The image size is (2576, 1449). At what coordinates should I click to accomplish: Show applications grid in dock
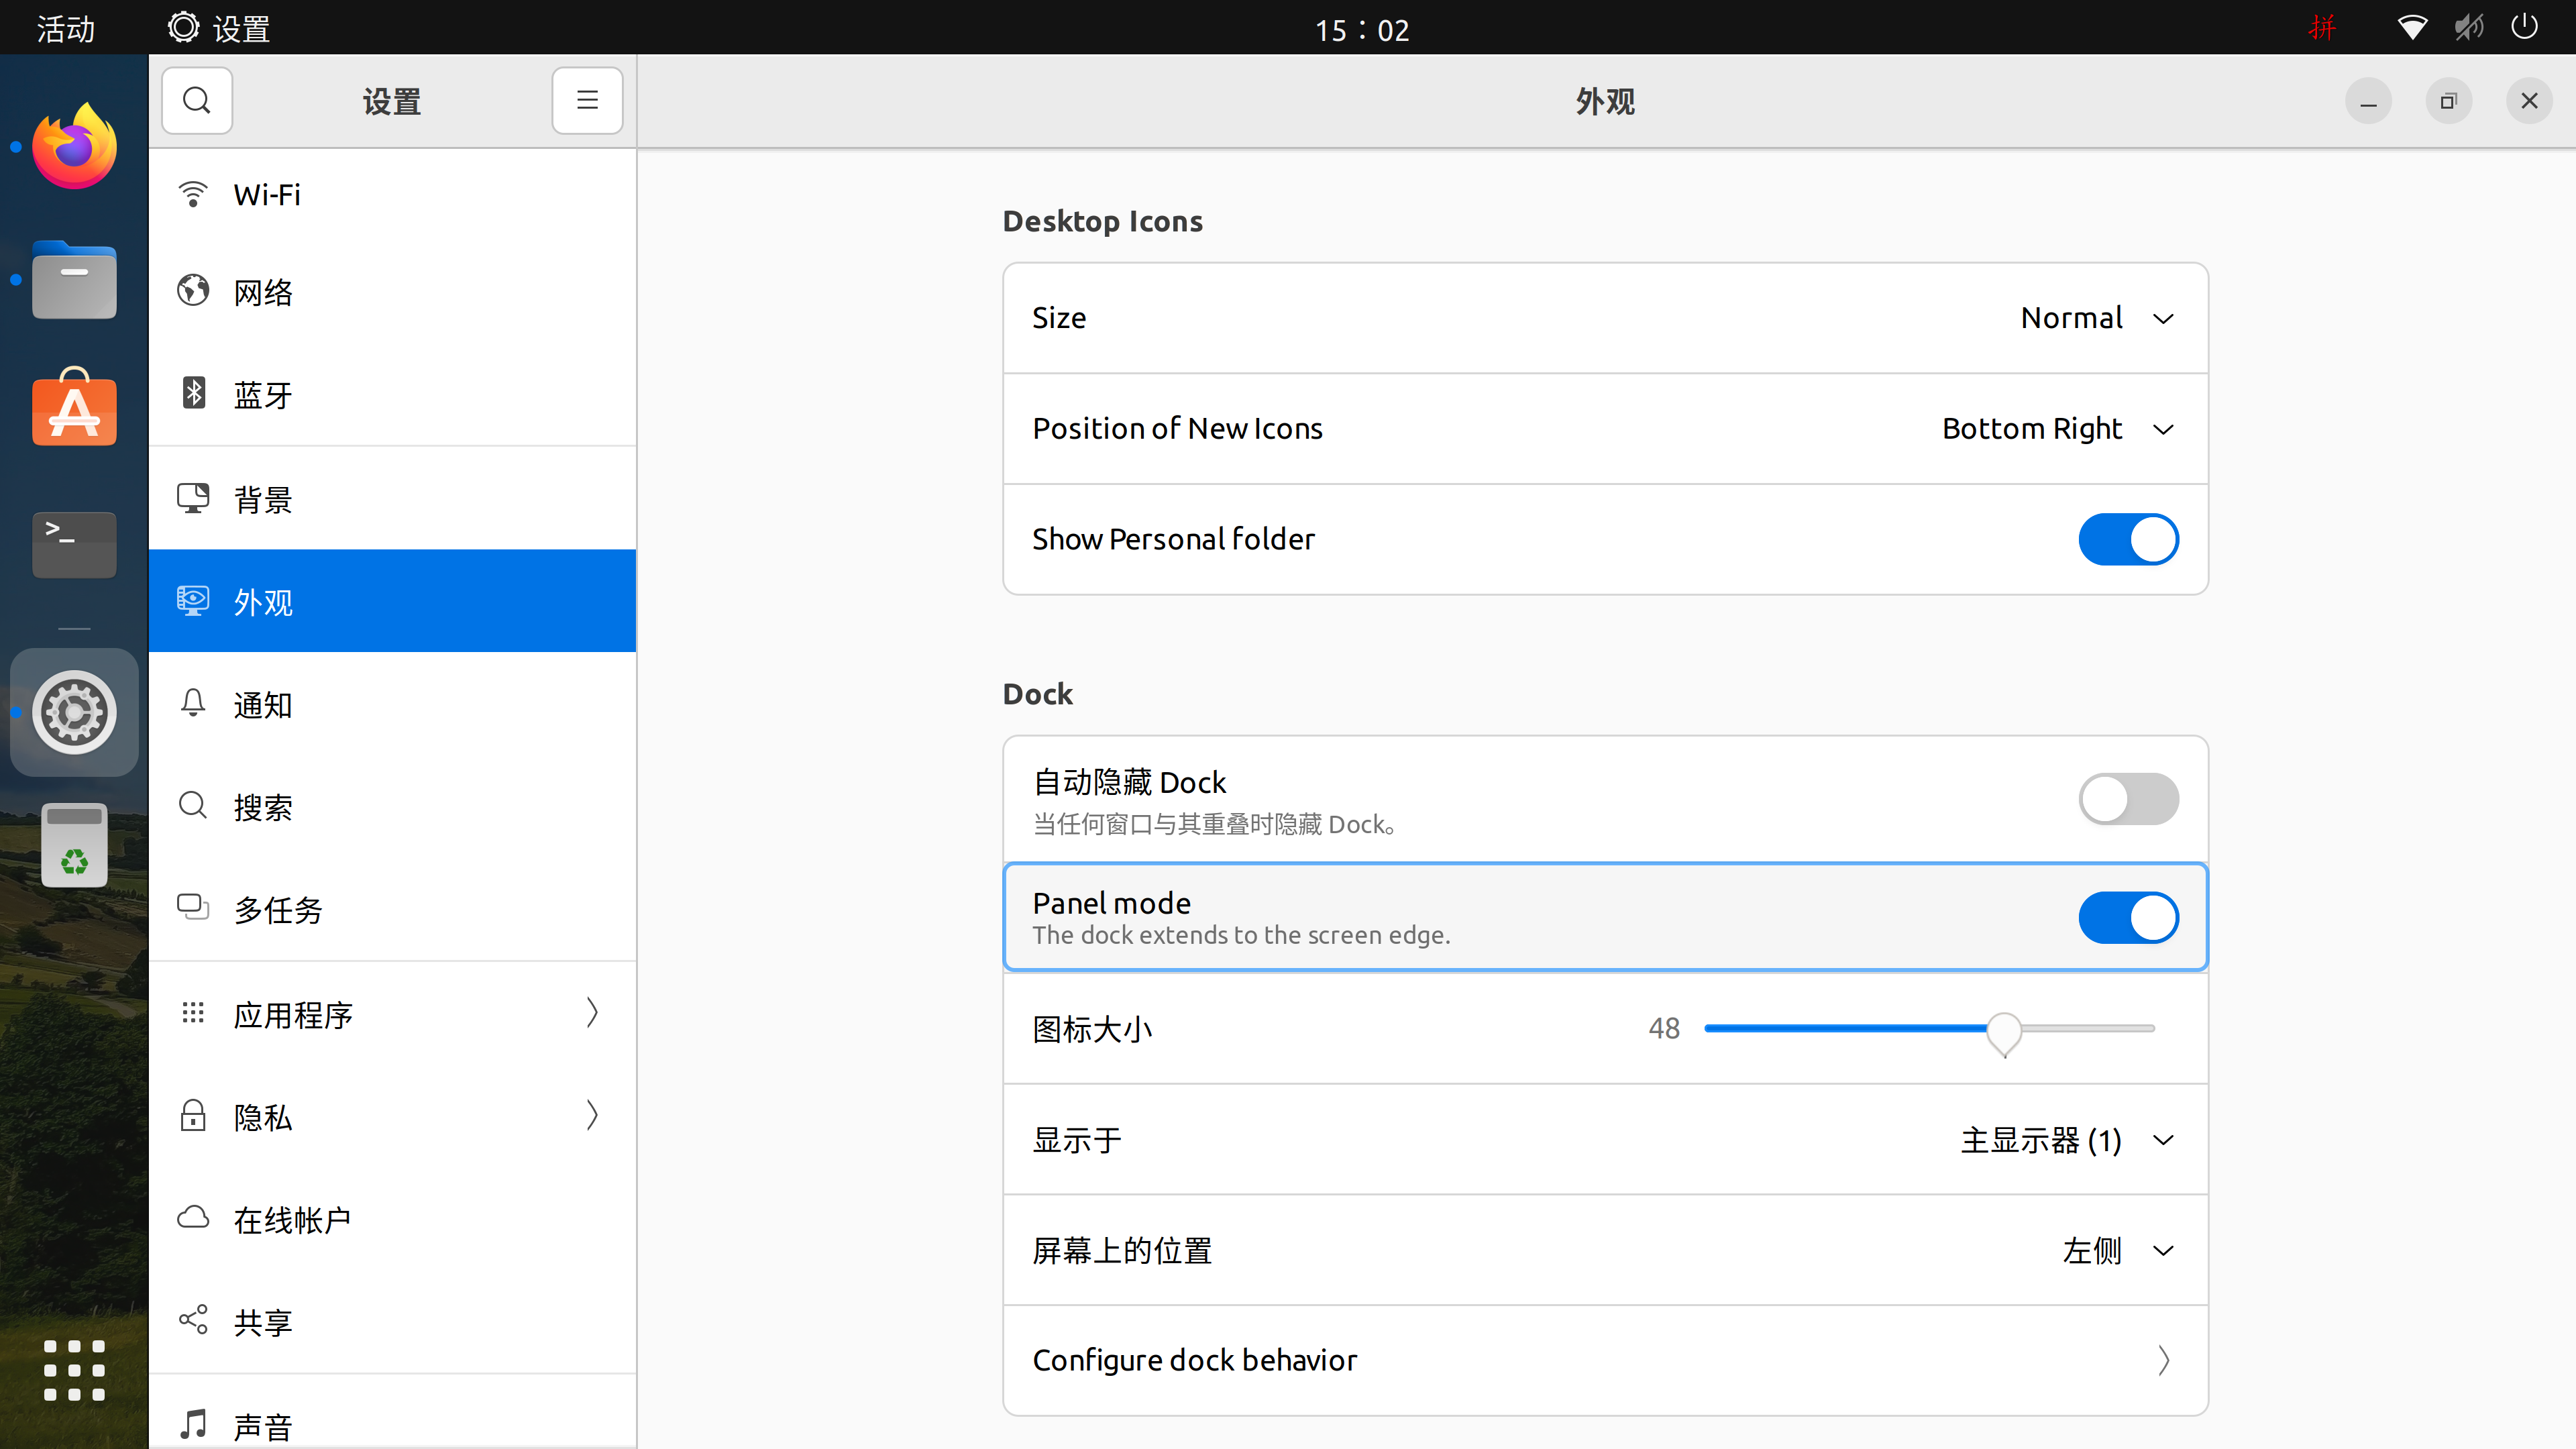click(74, 1370)
